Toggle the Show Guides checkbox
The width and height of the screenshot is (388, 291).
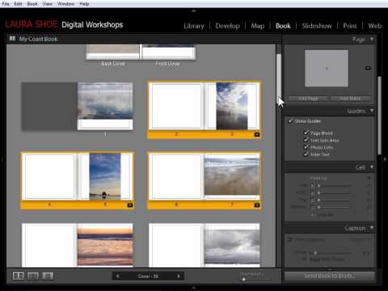(x=290, y=120)
